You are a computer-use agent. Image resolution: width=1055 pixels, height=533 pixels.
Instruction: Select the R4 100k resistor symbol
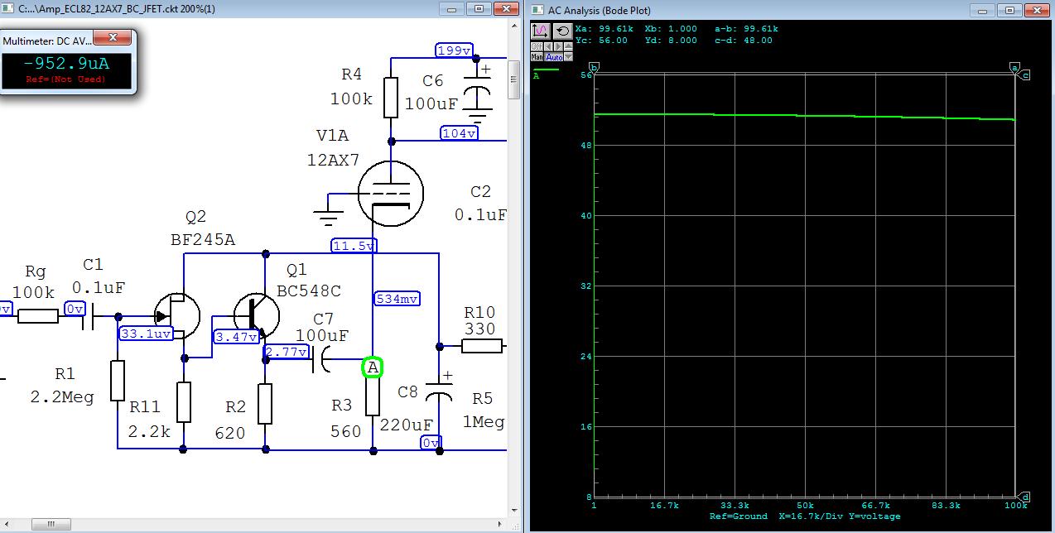click(x=392, y=98)
